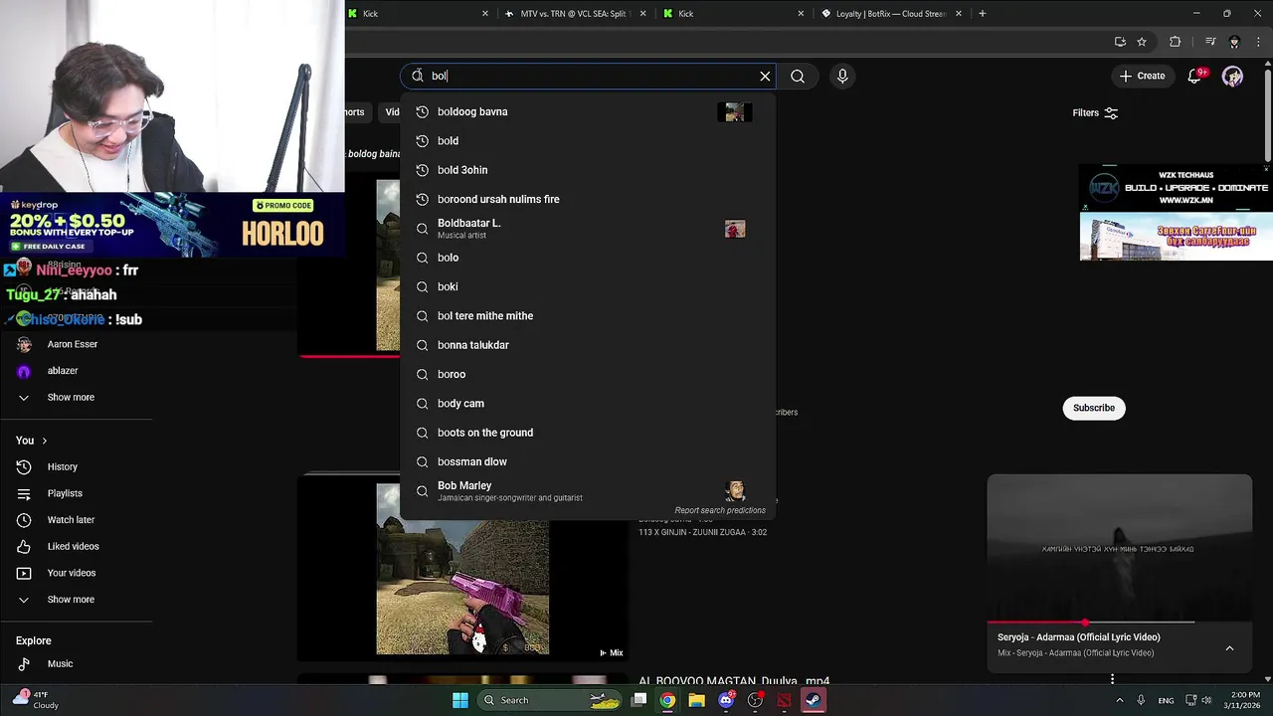The width and height of the screenshot is (1273, 716).
Task: Expand the 'You' section chevron
Action: [x=44, y=441]
